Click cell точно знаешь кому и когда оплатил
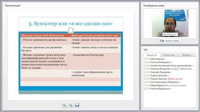200x112 pixels. pos(96,49)
